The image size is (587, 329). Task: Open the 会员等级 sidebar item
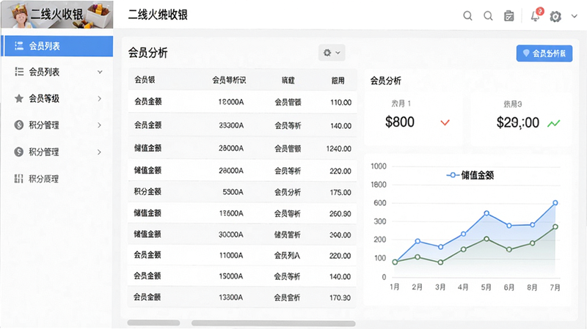tap(58, 98)
